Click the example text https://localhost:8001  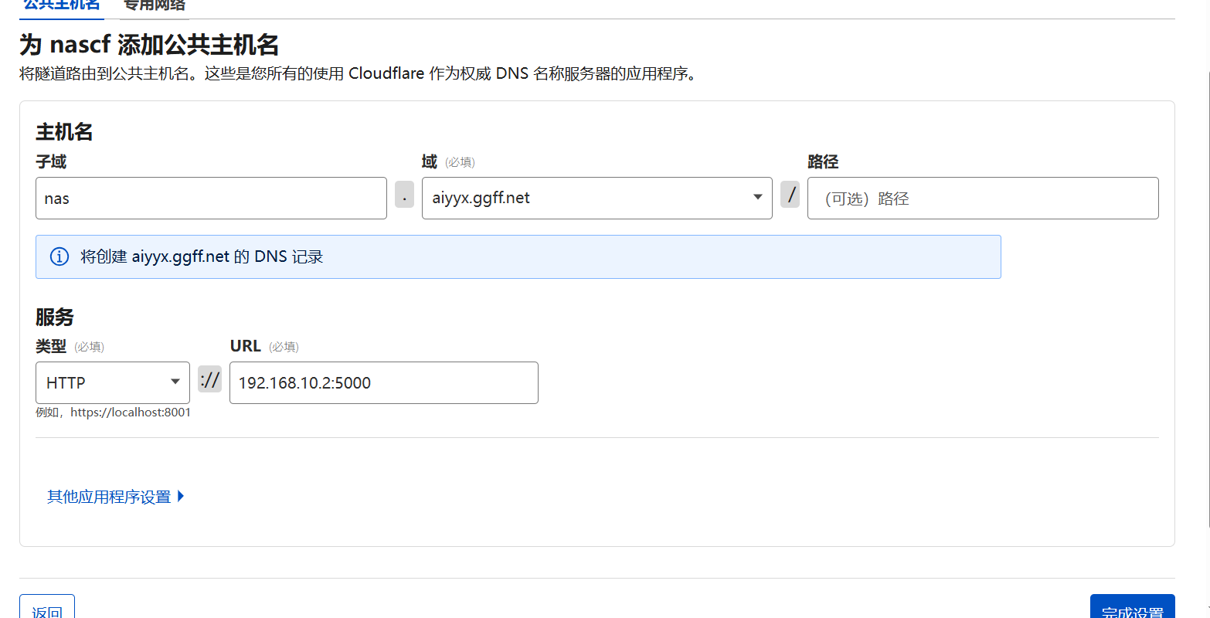click(x=131, y=413)
